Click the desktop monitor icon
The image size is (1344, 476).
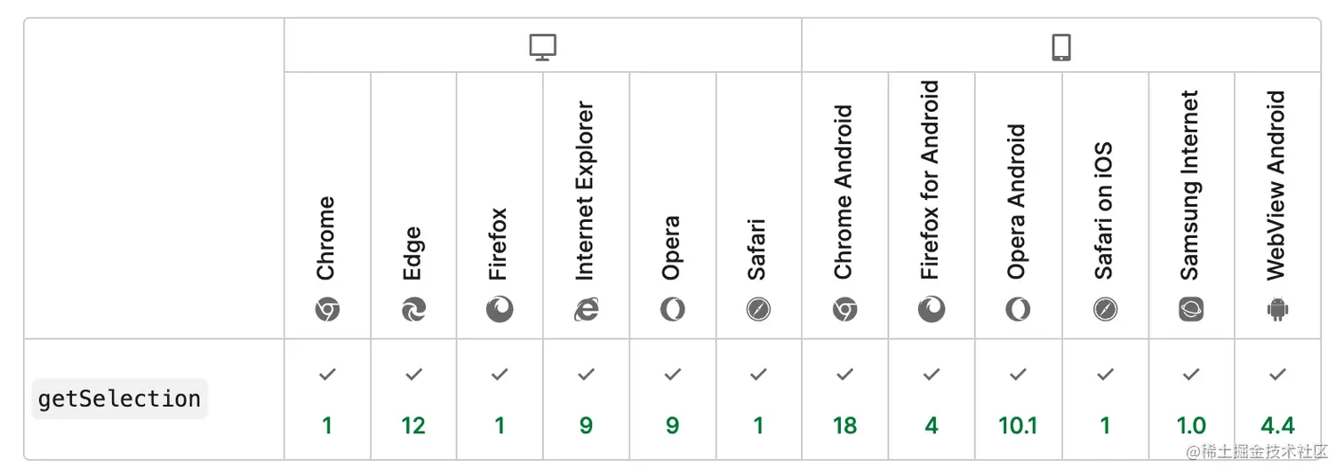[542, 47]
